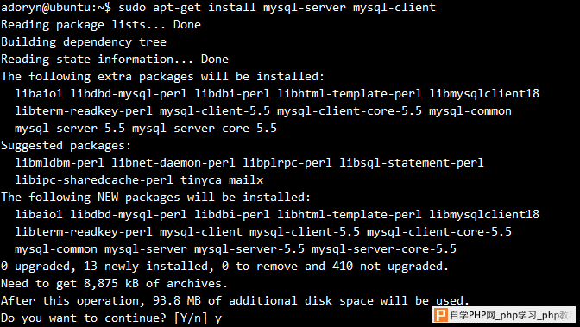This screenshot has width=580, height=327.
Task: Click the '13 newly installed' summary text
Action: pyautogui.click(x=148, y=267)
